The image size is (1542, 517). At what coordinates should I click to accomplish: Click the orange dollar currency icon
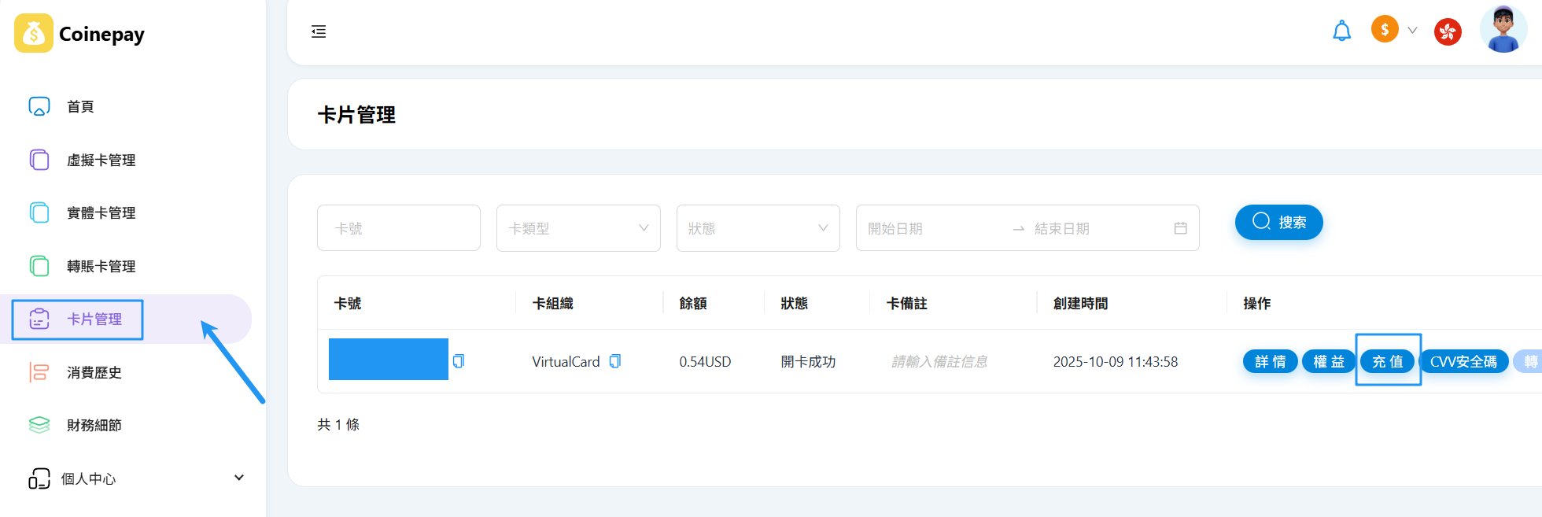[x=1384, y=30]
